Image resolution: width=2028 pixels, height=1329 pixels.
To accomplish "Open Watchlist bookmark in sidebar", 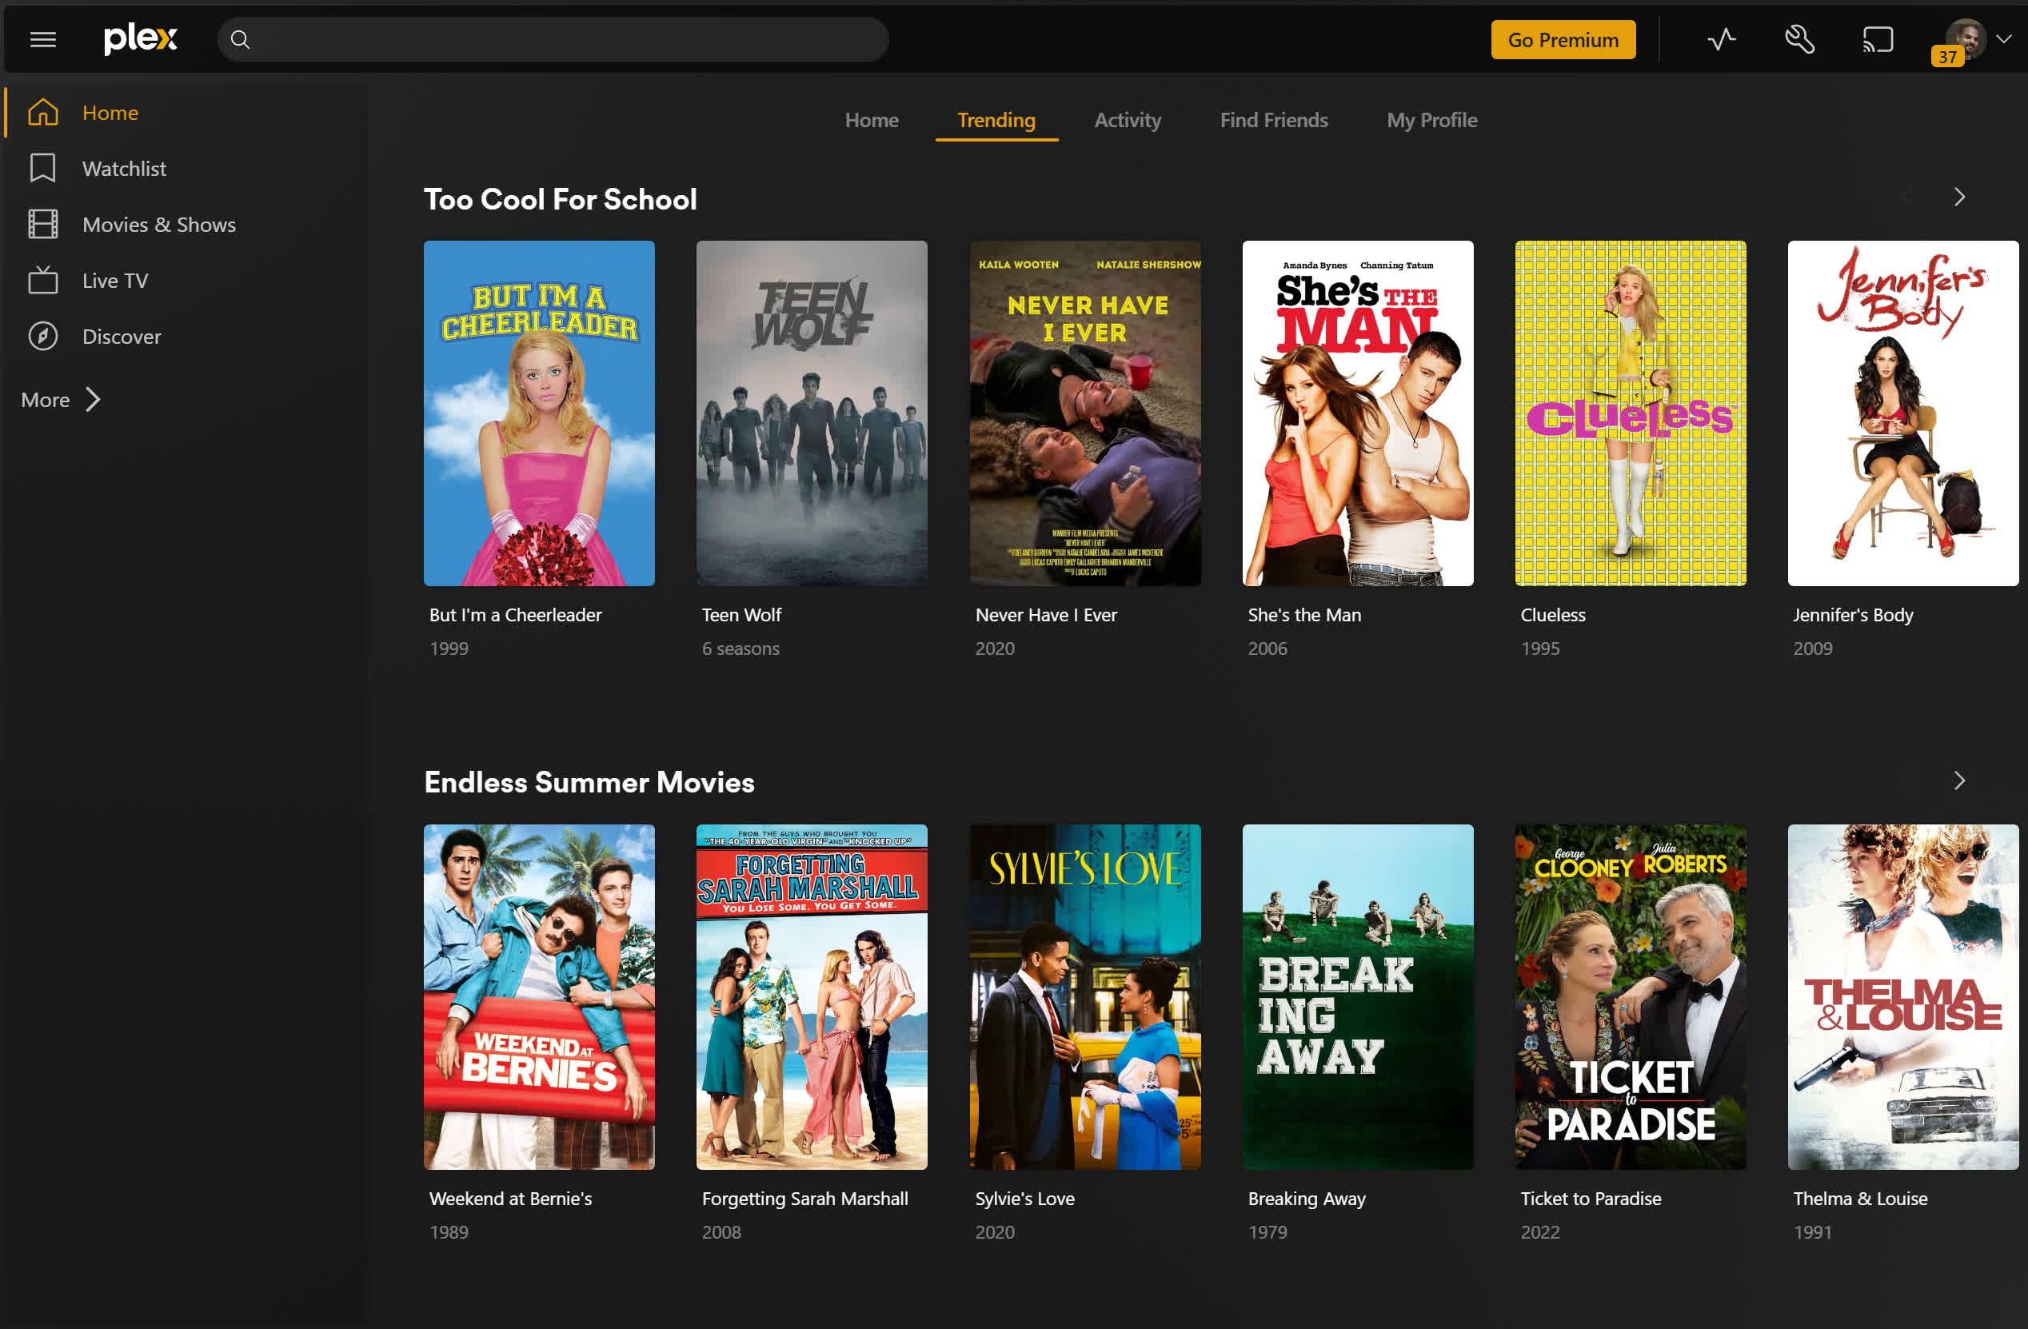I will click(124, 169).
